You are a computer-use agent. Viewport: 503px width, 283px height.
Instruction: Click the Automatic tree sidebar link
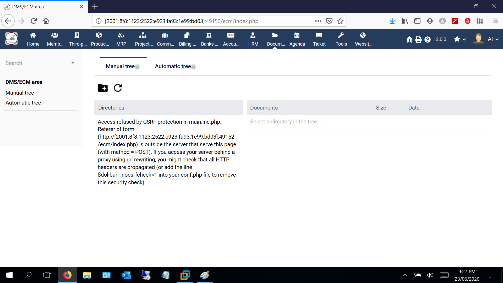tap(23, 103)
